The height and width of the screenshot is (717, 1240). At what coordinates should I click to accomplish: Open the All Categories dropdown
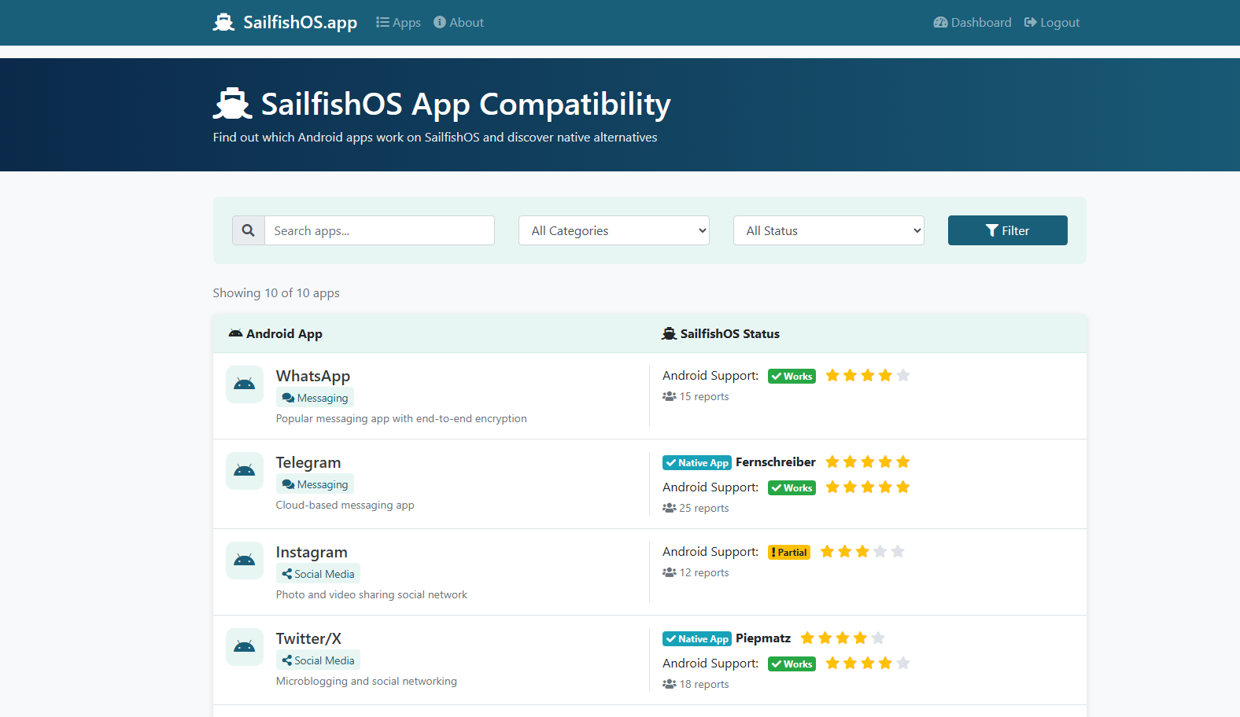coord(614,230)
